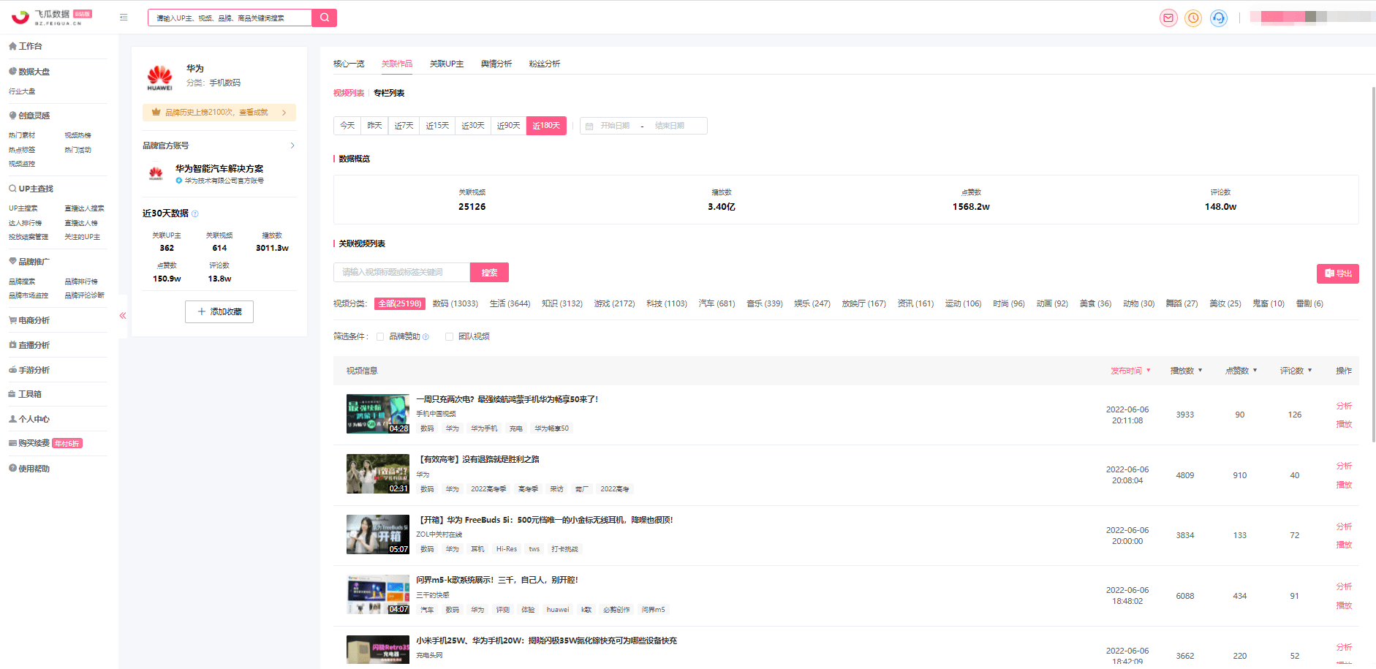Switch to 粉丝分析 tab
The height and width of the screenshot is (669, 1376).
[x=545, y=64]
